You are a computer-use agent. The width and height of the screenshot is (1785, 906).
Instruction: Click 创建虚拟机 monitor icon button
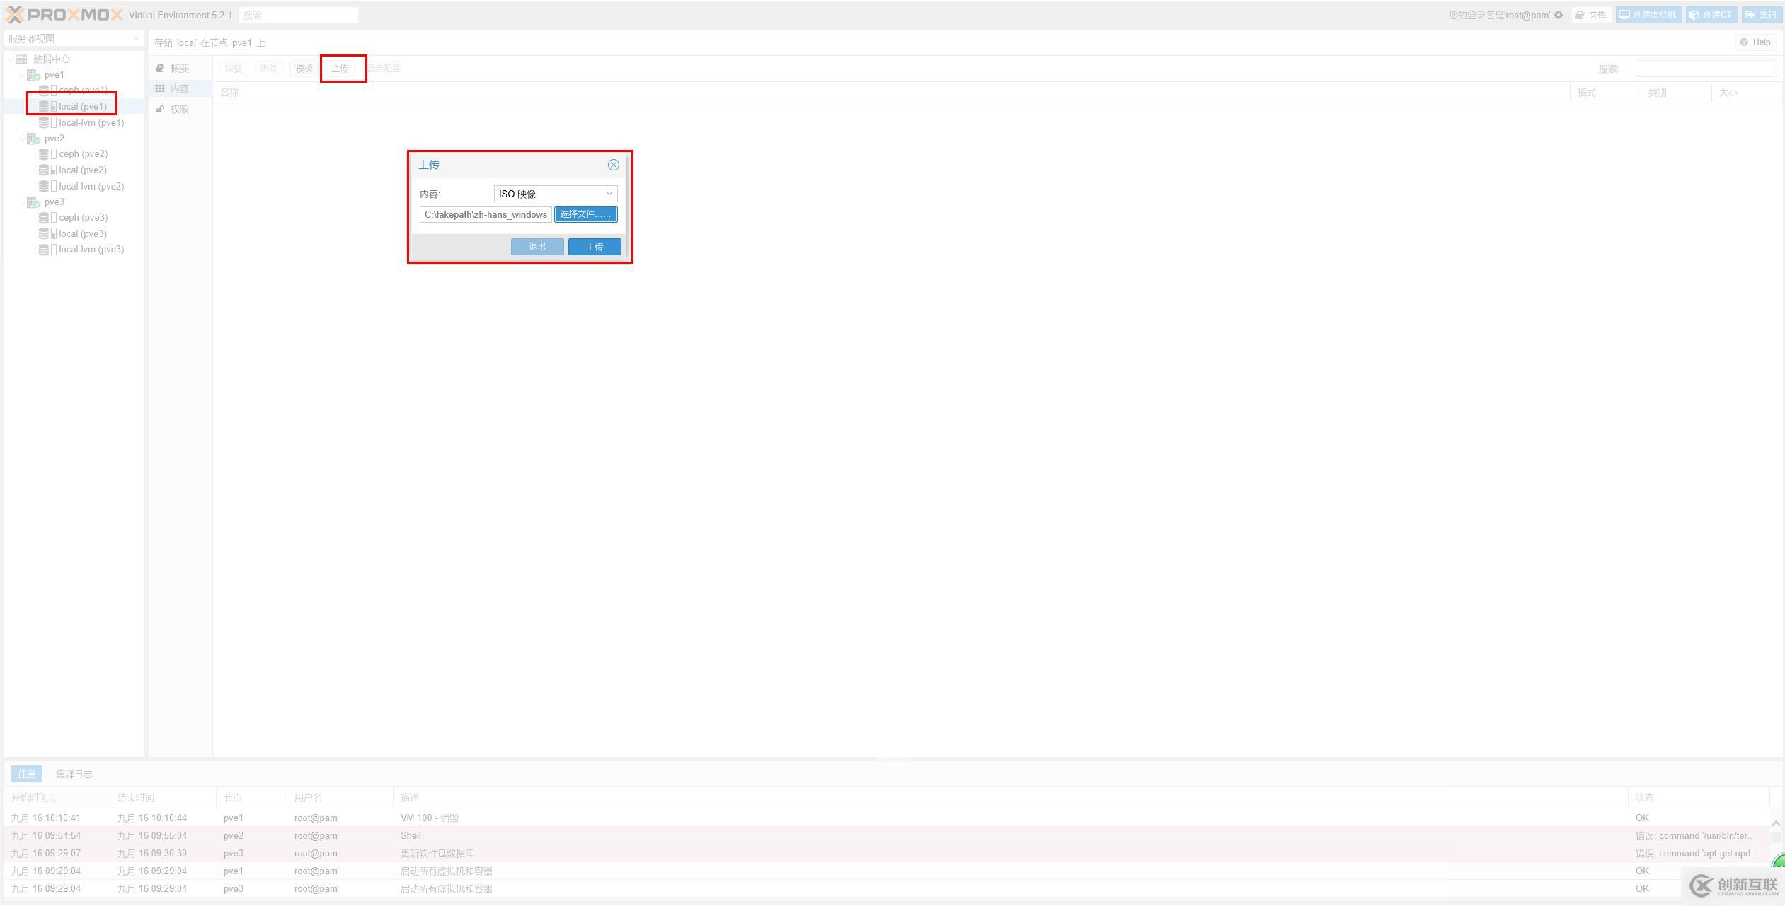point(1625,15)
